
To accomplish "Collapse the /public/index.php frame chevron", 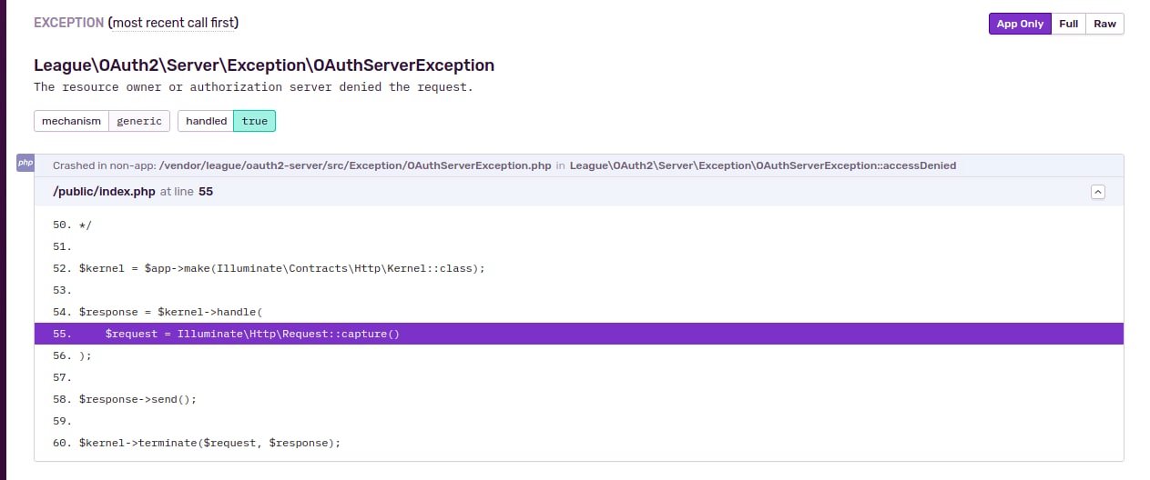I will [x=1097, y=192].
